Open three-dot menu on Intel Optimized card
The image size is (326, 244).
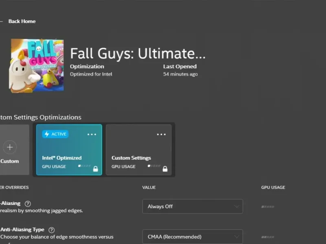pyautogui.click(x=92, y=135)
